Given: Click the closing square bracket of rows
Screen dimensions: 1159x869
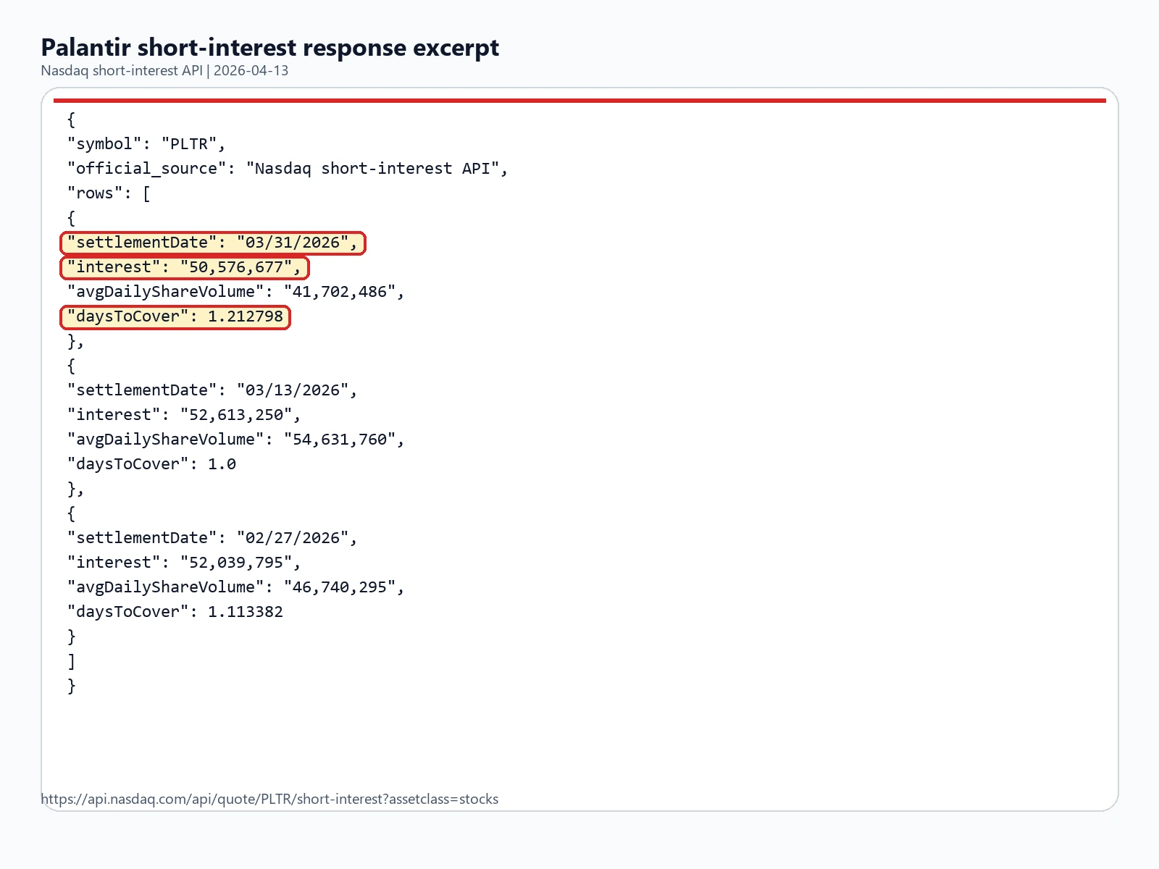Looking at the screenshot, I should pos(71,661).
